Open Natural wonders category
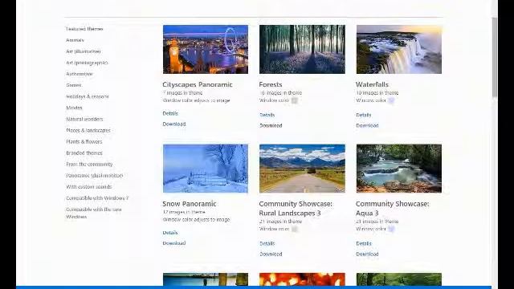Image resolution: width=514 pixels, height=289 pixels. coord(84,120)
